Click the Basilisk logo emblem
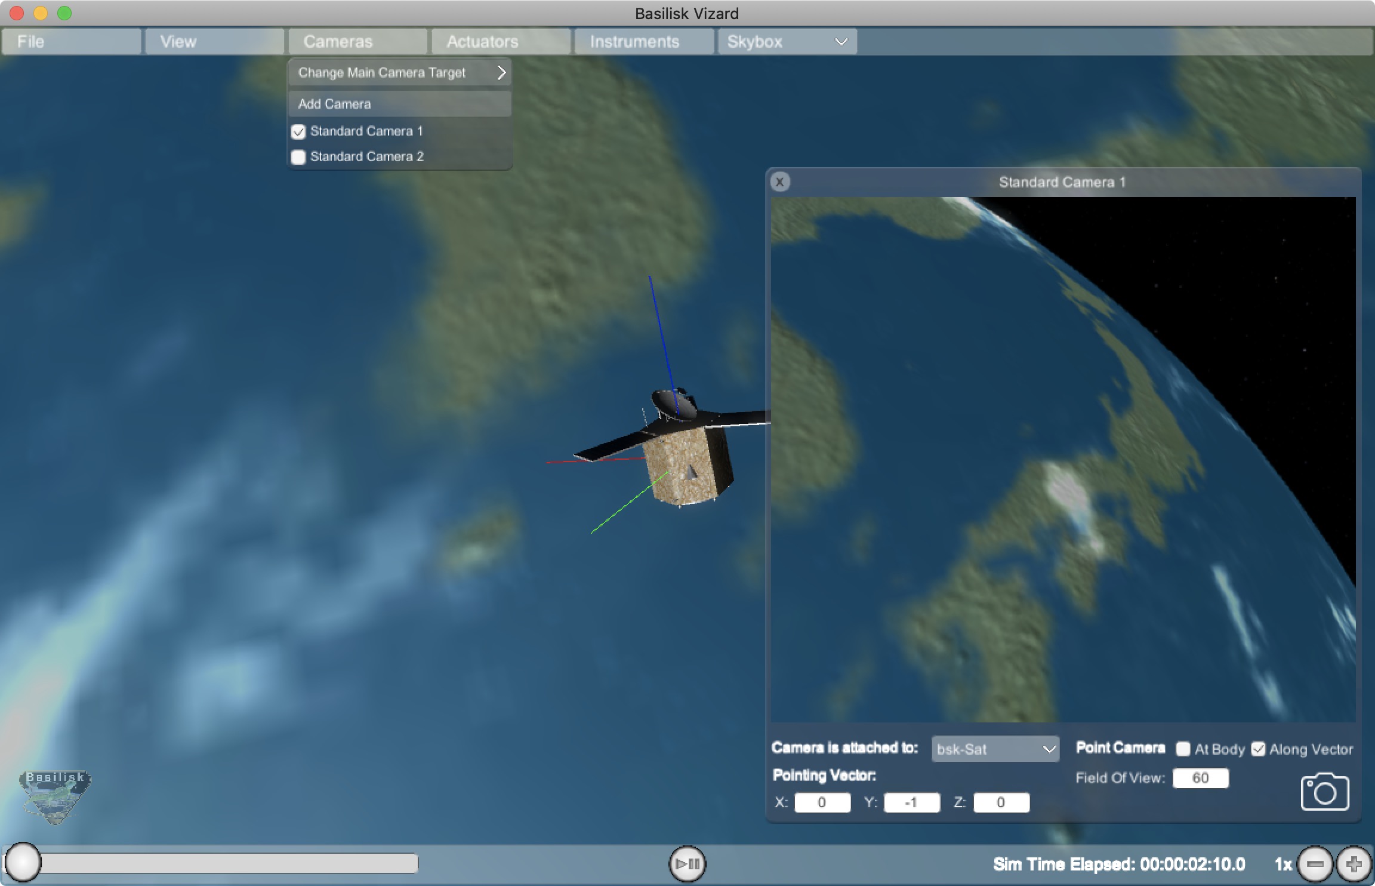 55,797
